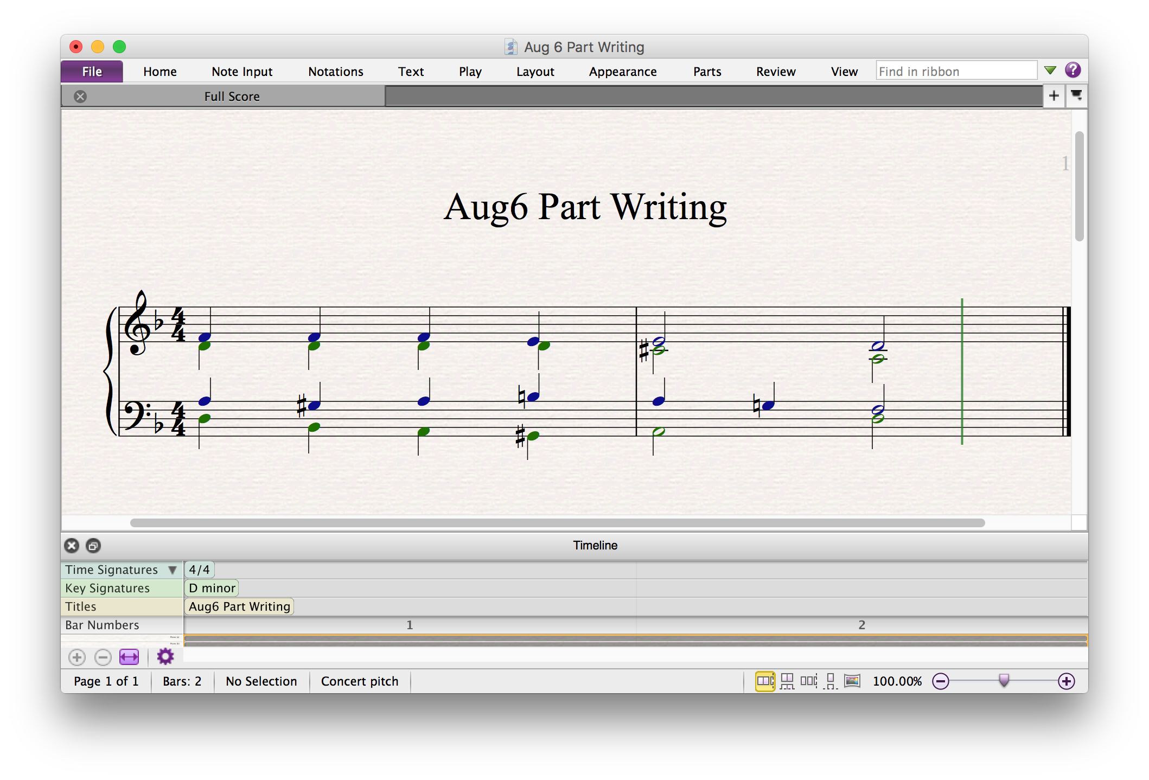Enable pages spread horizontally view
1149x780 pixels.
(765, 681)
